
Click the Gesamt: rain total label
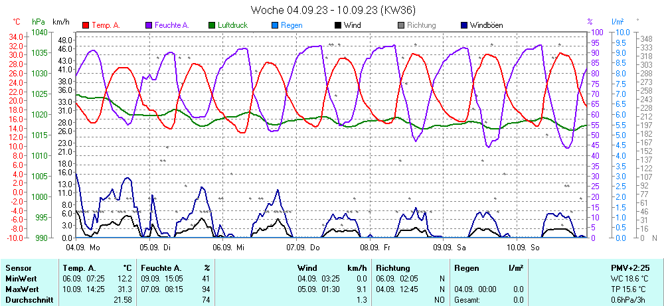point(467,300)
